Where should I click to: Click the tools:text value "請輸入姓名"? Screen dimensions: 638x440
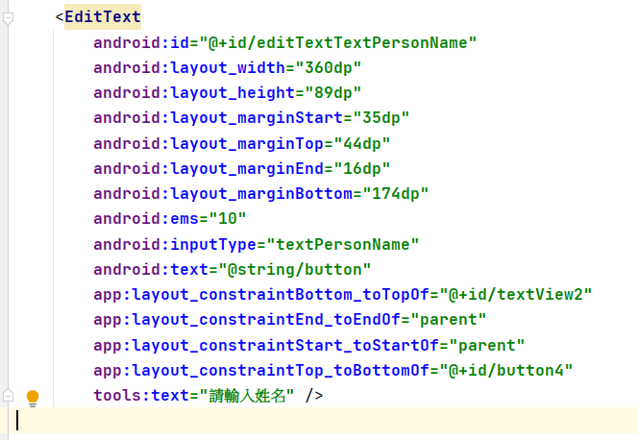pos(247,395)
